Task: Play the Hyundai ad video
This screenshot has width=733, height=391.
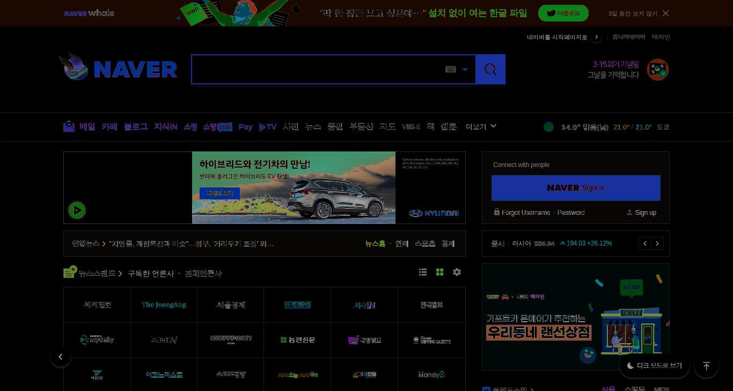Action: (77, 210)
